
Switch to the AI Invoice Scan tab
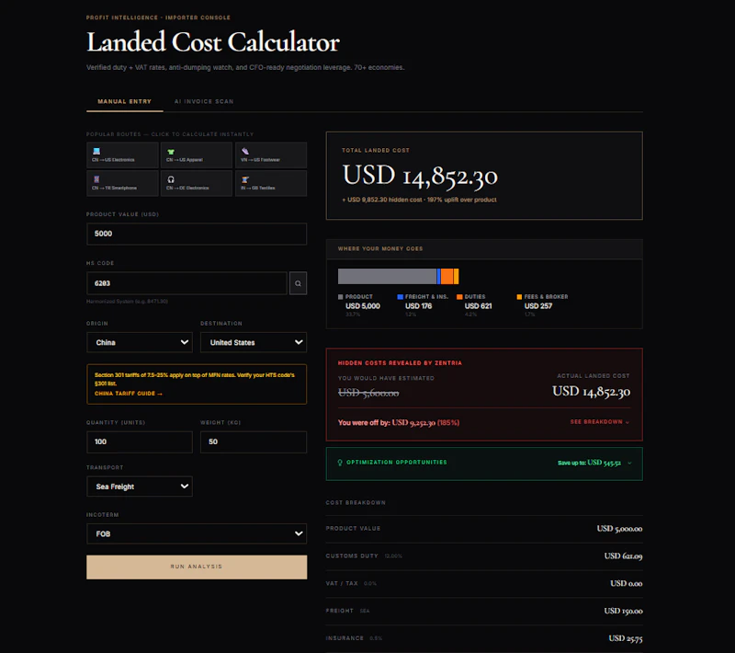pyautogui.click(x=204, y=101)
